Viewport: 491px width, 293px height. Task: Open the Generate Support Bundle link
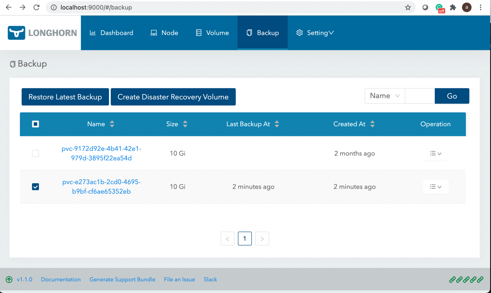tap(122, 280)
